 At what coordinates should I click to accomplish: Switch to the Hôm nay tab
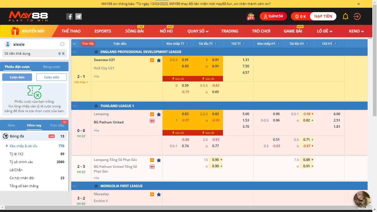click(34, 125)
